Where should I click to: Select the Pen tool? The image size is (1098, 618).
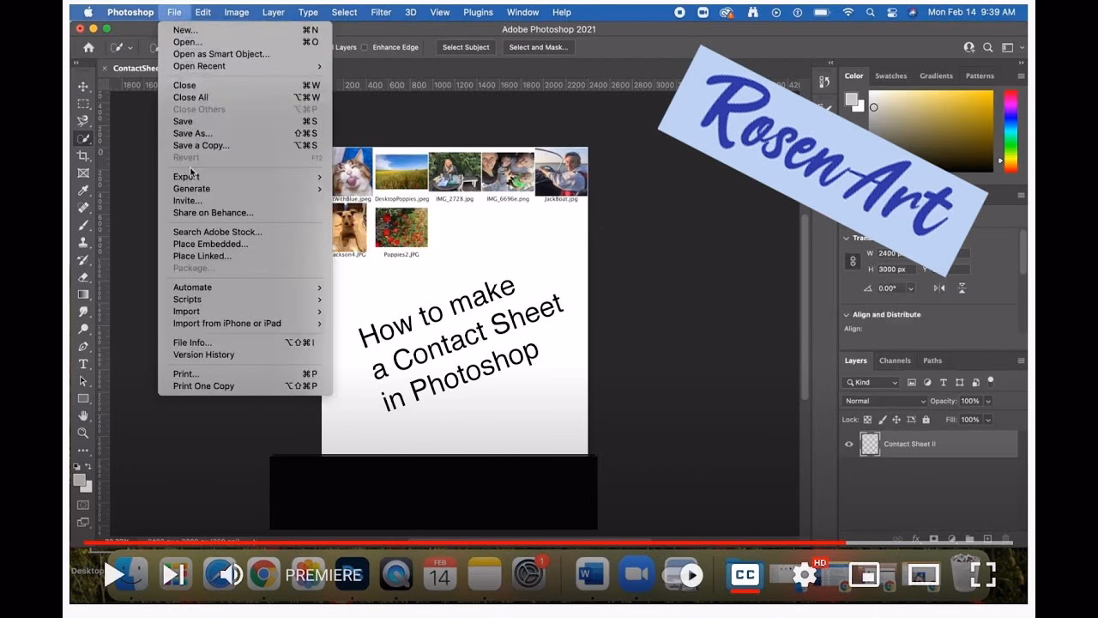point(83,347)
